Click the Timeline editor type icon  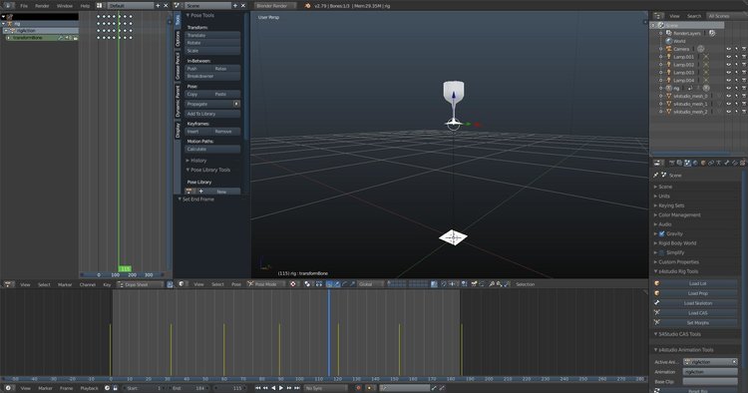coord(8,388)
